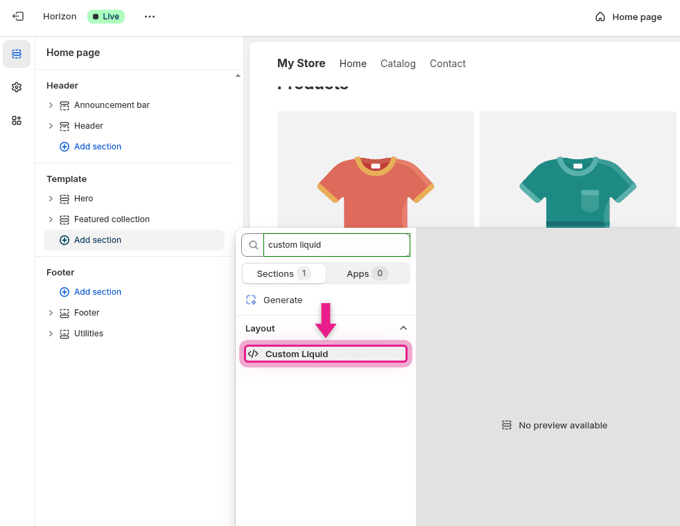Click the Footer section icon
The image size is (680, 526).
64,313
